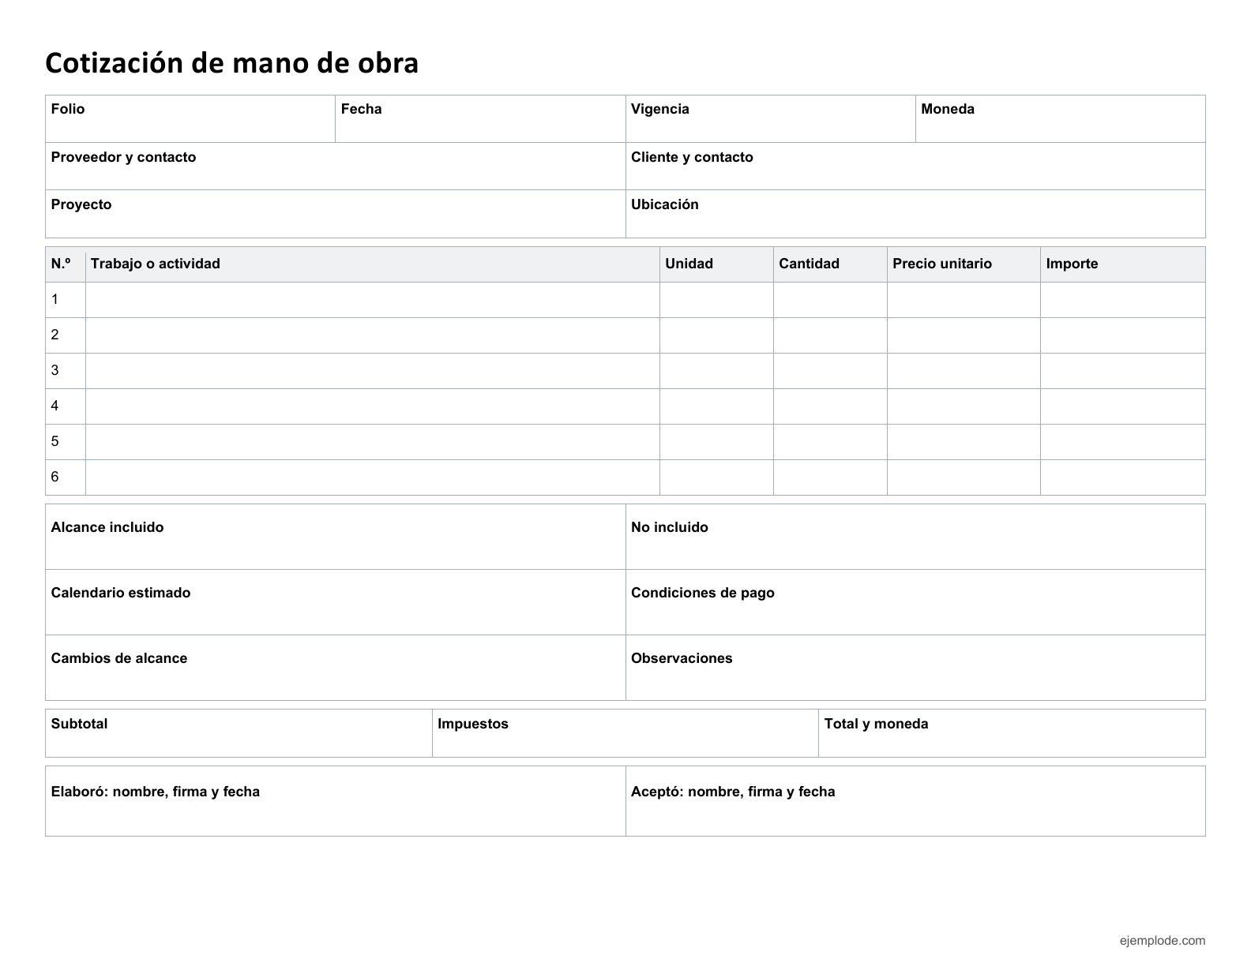Select the "Proyecto" field label
The image size is (1251, 966).
(x=81, y=204)
